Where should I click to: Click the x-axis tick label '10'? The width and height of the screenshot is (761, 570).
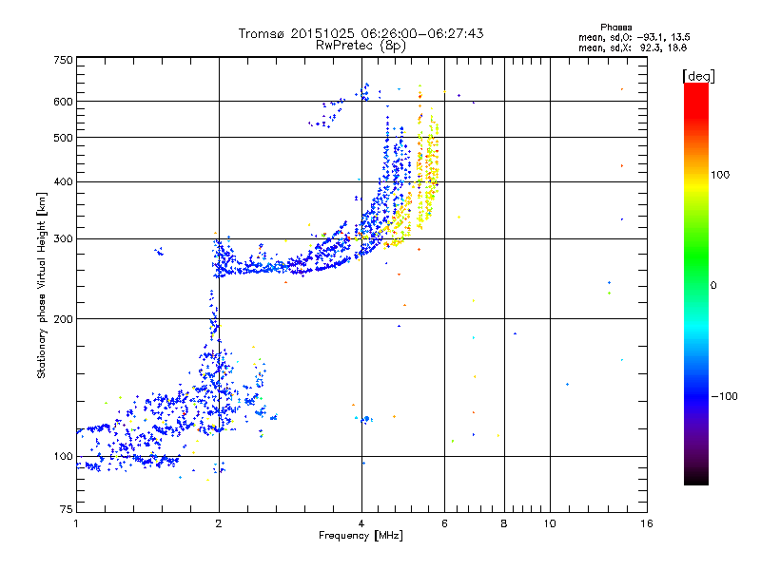click(x=550, y=523)
